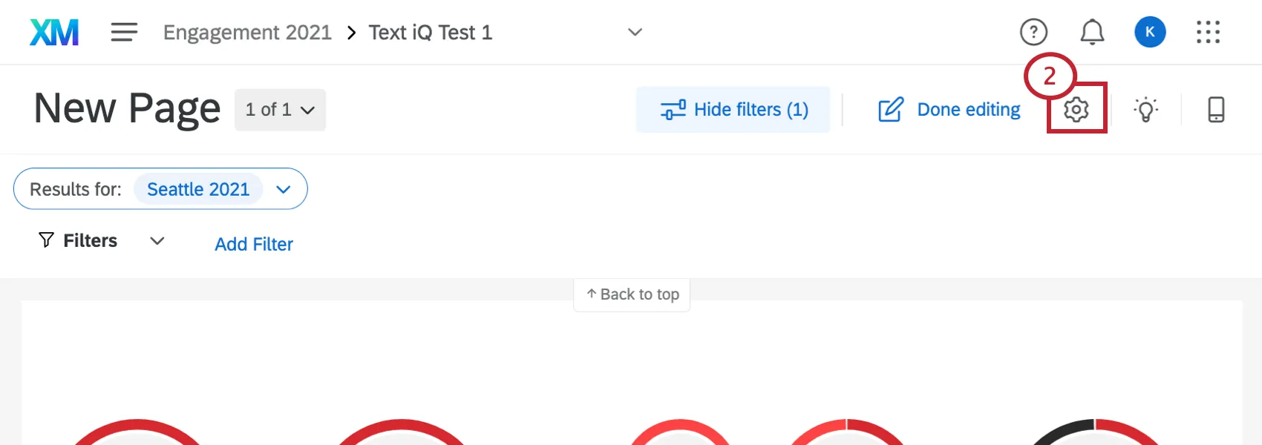Click Add Filter link

pyautogui.click(x=253, y=244)
